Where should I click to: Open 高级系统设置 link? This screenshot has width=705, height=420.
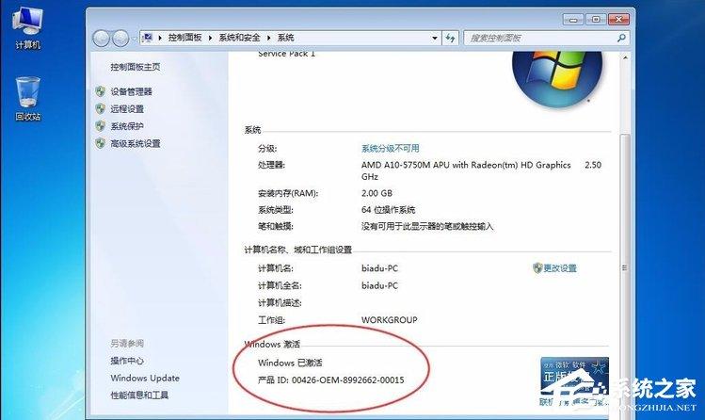pos(136,143)
